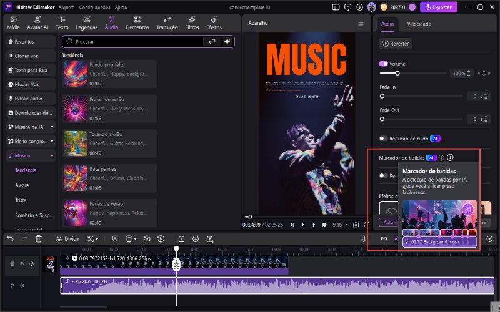Image resolution: width=500 pixels, height=312 pixels.
Task: Click the search enter arrow button
Action: [x=212, y=41]
